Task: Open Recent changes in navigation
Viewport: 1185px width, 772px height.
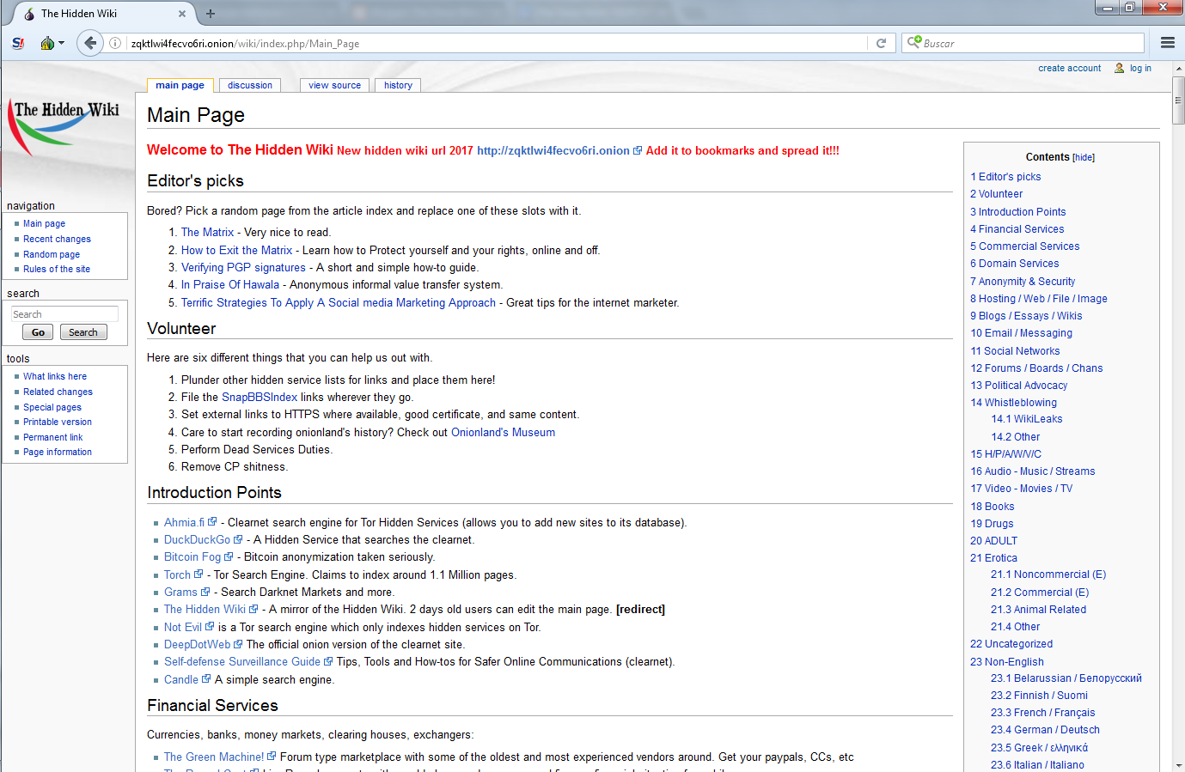Action: pyautogui.click(x=57, y=239)
